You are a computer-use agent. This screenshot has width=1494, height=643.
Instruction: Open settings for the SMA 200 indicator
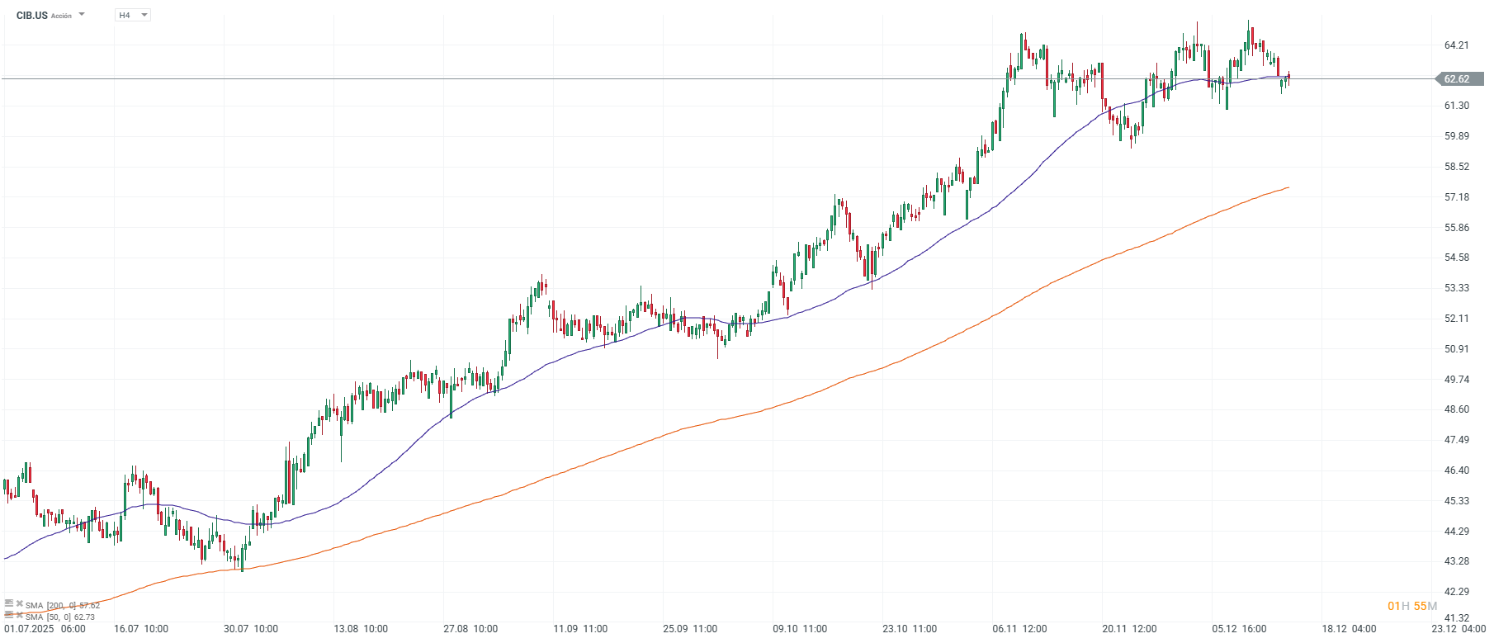click(9, 603)
